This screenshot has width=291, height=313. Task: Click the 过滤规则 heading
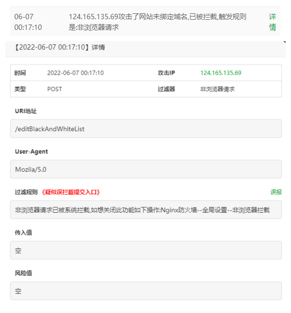(26, 192)
